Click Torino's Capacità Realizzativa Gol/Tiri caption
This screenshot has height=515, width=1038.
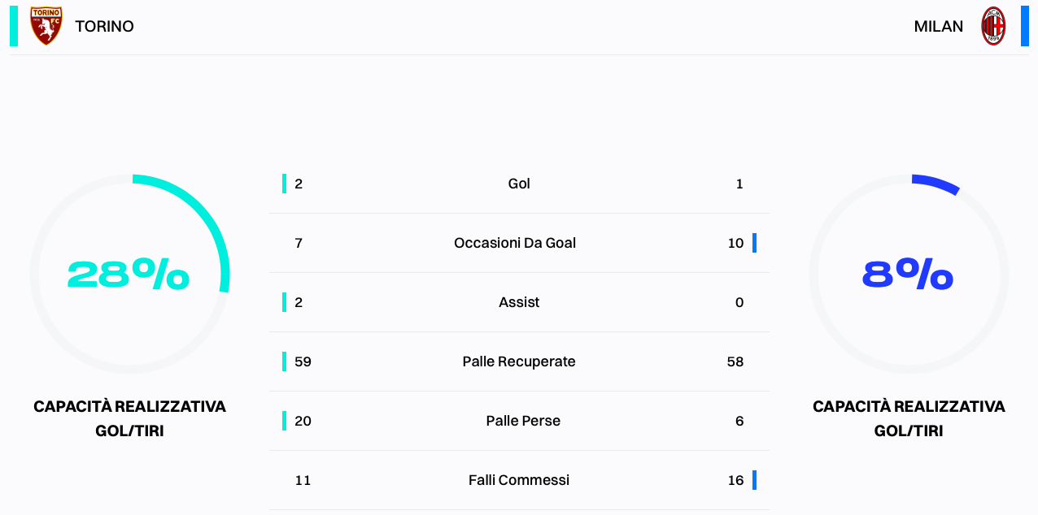click(x=129, y=418)
